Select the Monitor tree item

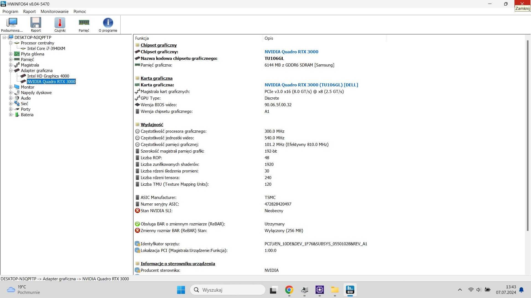point(28,87)
